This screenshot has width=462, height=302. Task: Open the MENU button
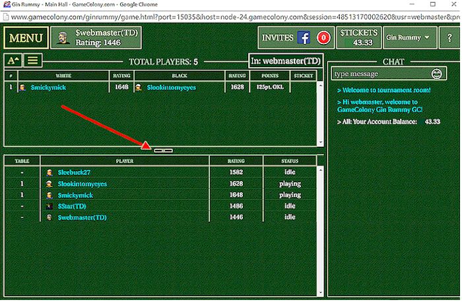pyautogui.click(x=26, y=39)
